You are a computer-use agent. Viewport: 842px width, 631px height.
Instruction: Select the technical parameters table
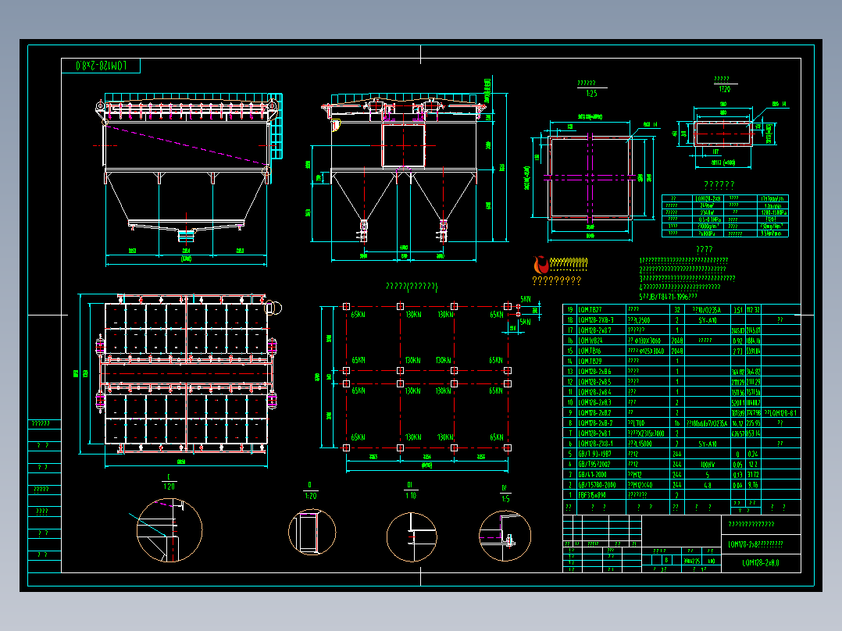(x=725, y=216)
